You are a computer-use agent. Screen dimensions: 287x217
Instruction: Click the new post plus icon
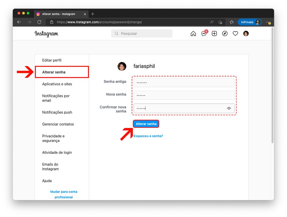(x=214, y=33)
